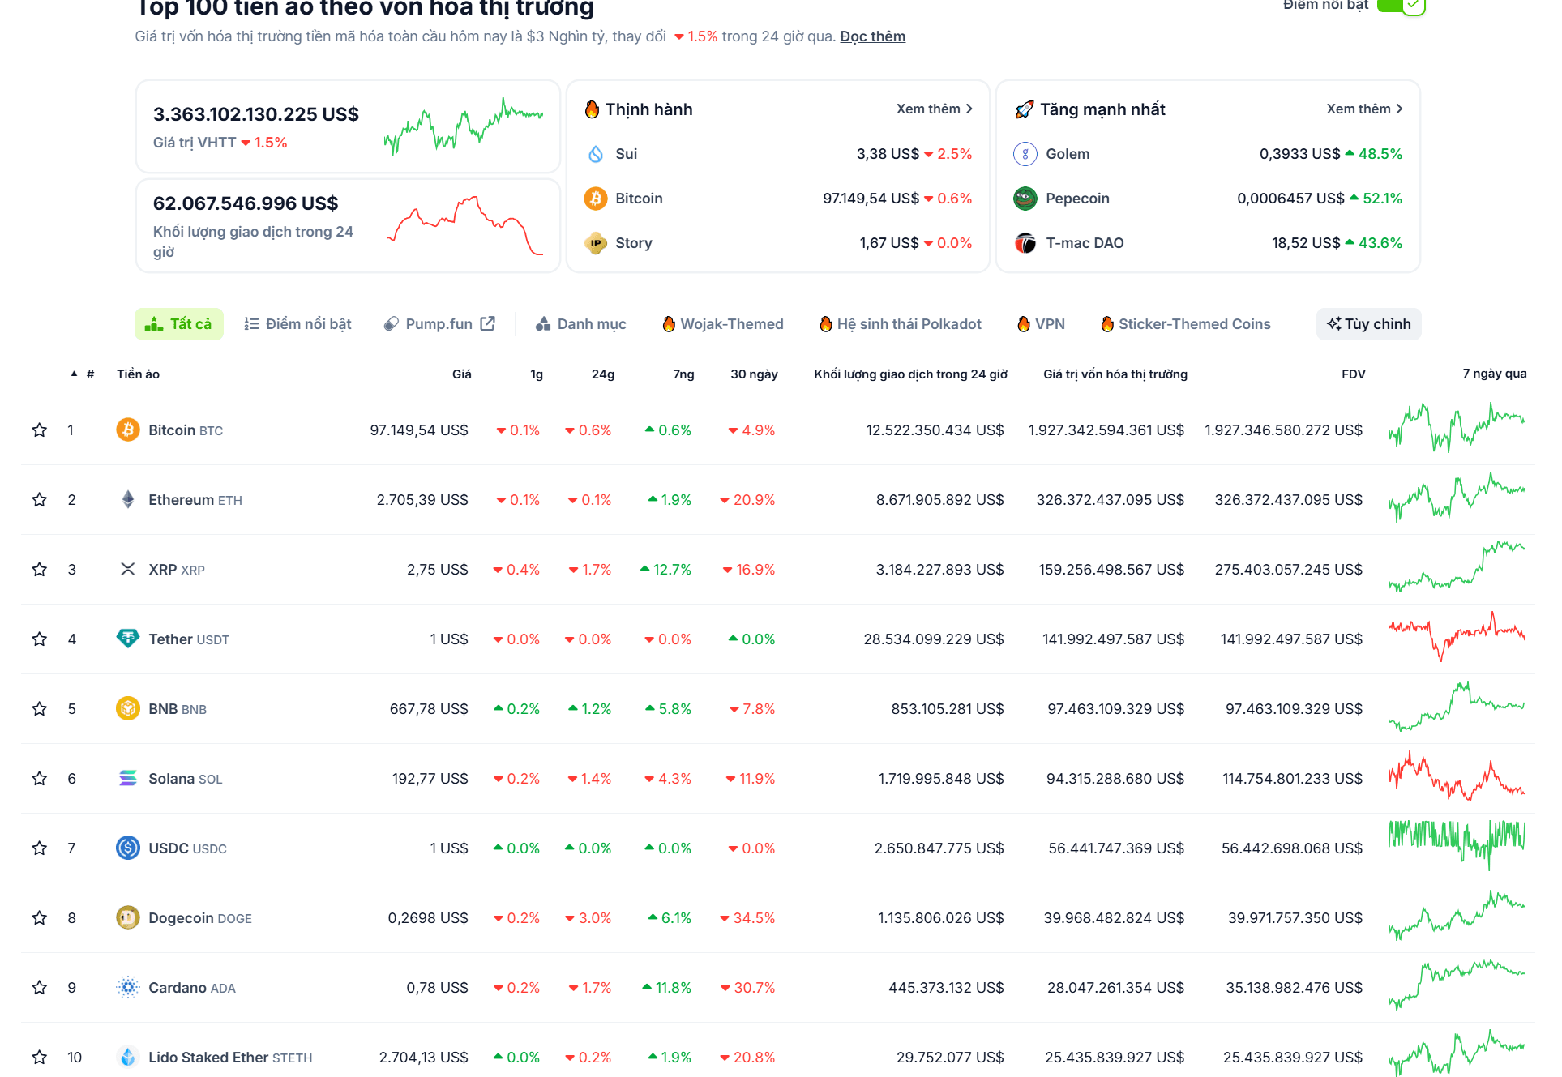Click Ethereum price 2.705,39 US$

[422, 500]
